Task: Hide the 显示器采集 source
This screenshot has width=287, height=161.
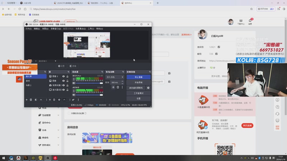Action: pos(63,90)
